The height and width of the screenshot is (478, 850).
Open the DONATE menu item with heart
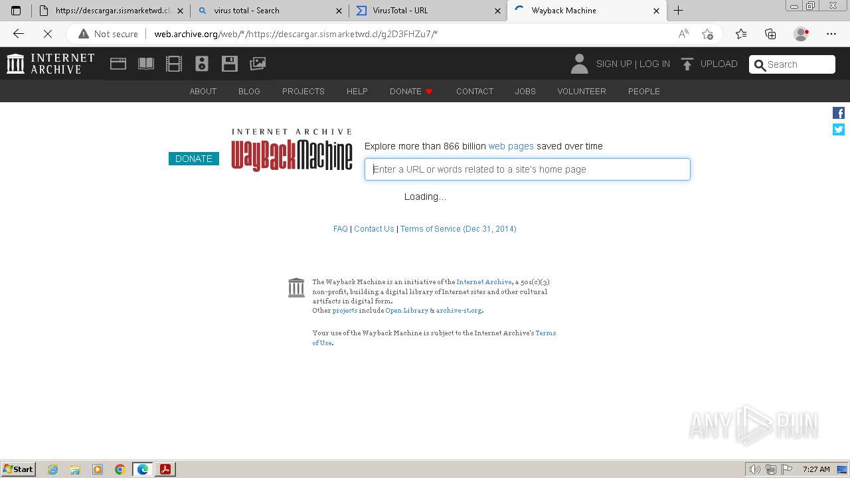(412, 91)
